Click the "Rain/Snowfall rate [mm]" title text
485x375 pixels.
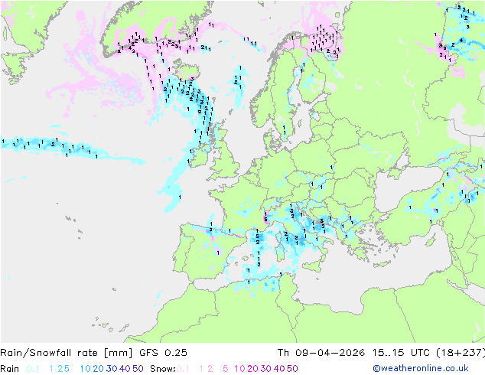click(67, 353)
